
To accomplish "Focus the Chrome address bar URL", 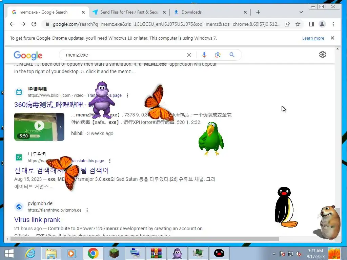I will tap(166, 24).
